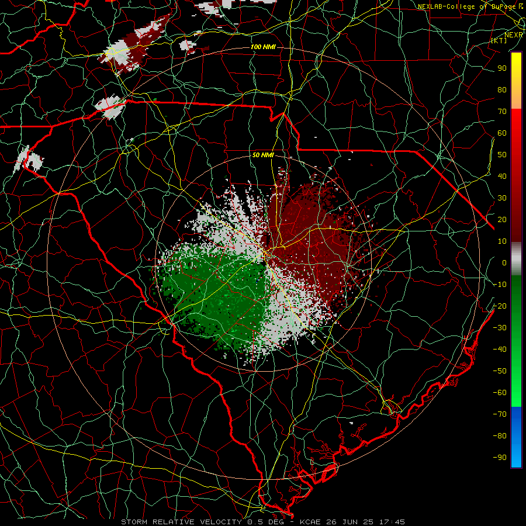Click the 60 value on velocity scale
Viewport: 526px width, 526px height.
[502, 133]
